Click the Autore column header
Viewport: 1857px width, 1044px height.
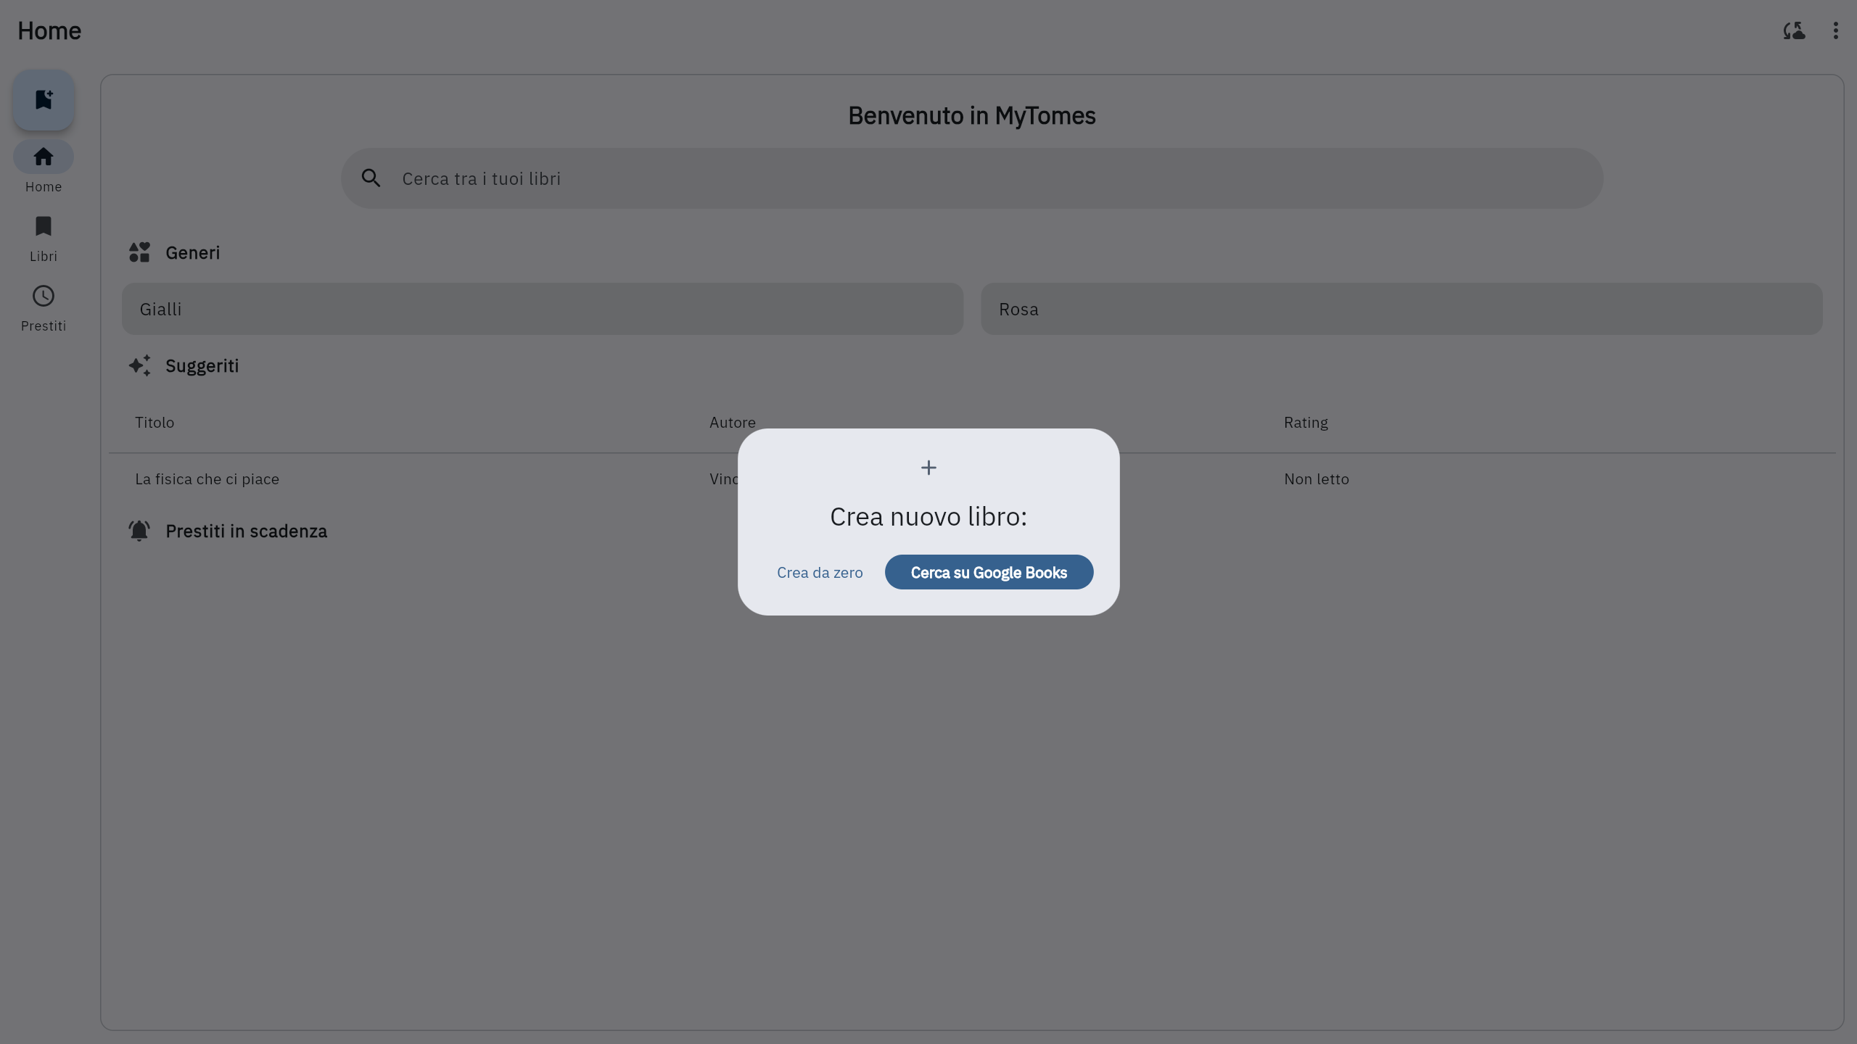[732, 423]
